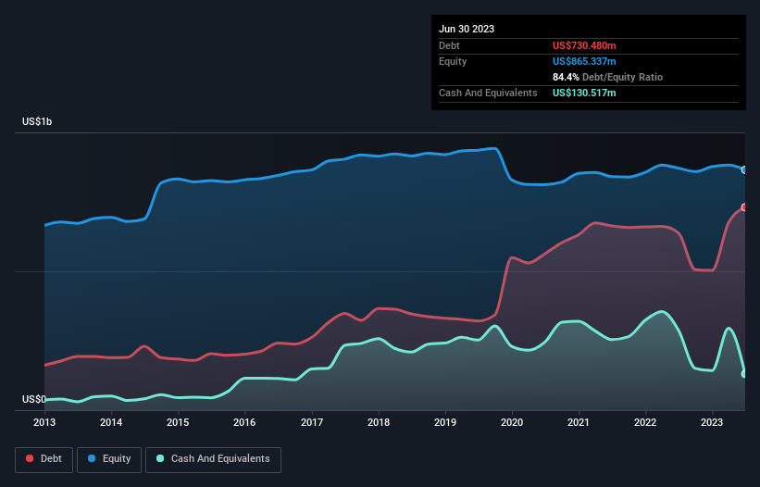Click Cash And Equivalents label in tooltip
The height and width of the screenshot is (487, 760).
[488, 93]
